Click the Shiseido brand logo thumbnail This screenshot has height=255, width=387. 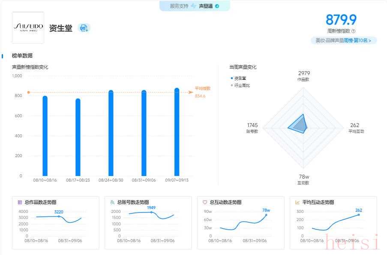pyautogui.click(x=28, y=28)
